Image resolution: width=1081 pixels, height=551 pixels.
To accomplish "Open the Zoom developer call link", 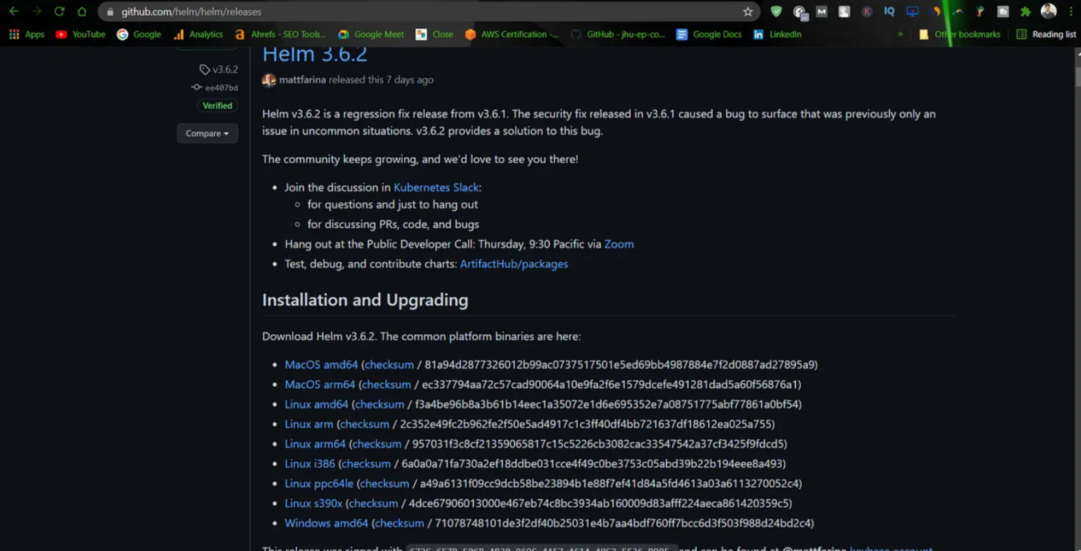I will click(x=619, y=244).
